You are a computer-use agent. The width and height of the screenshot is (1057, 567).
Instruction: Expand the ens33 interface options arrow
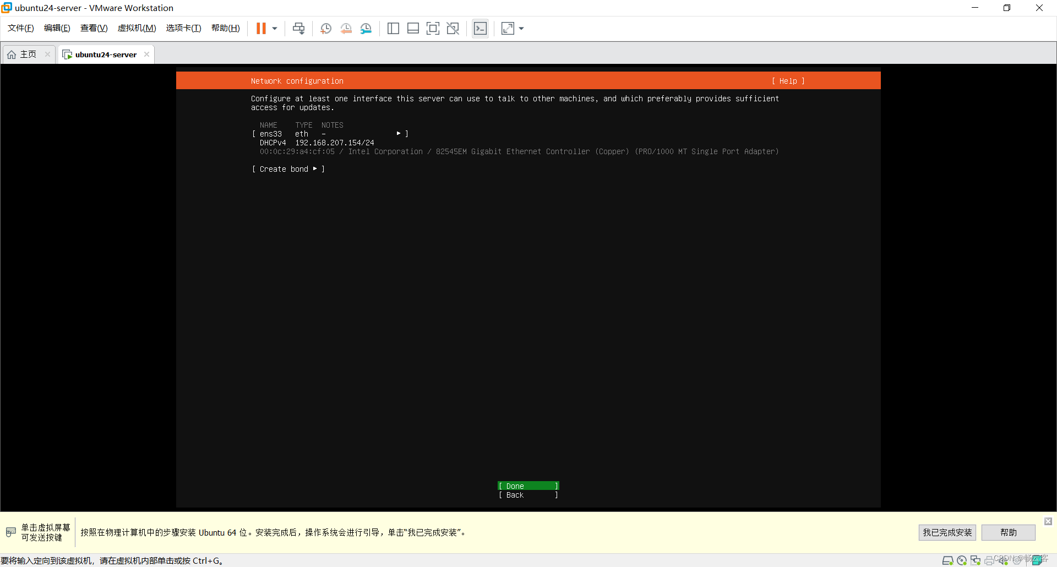click(x=399, y=134)
